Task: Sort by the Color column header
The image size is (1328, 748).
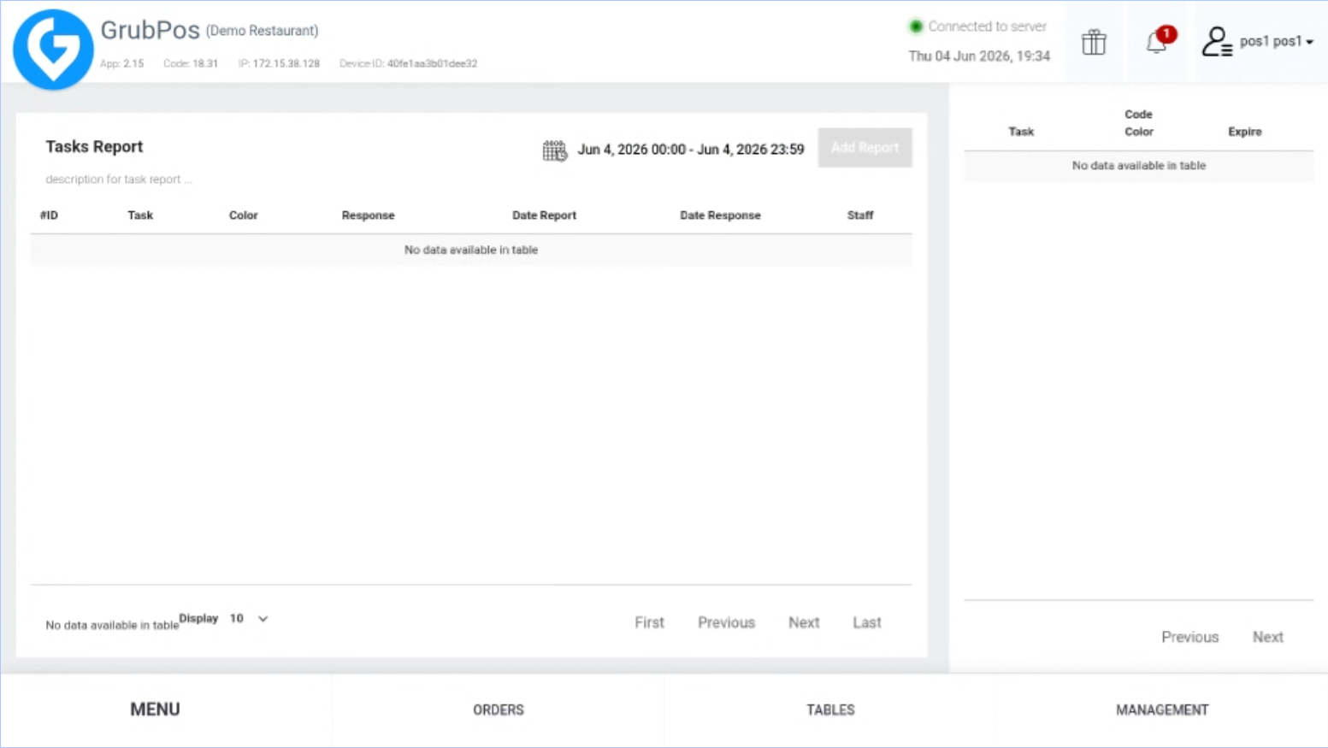Action: [243, 215]
